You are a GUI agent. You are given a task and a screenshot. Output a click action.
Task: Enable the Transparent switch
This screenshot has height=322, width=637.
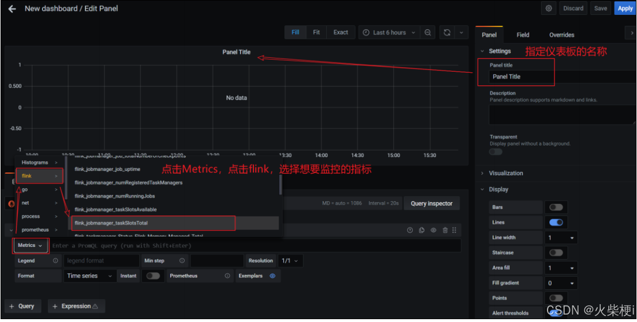(x=495, y=152)
